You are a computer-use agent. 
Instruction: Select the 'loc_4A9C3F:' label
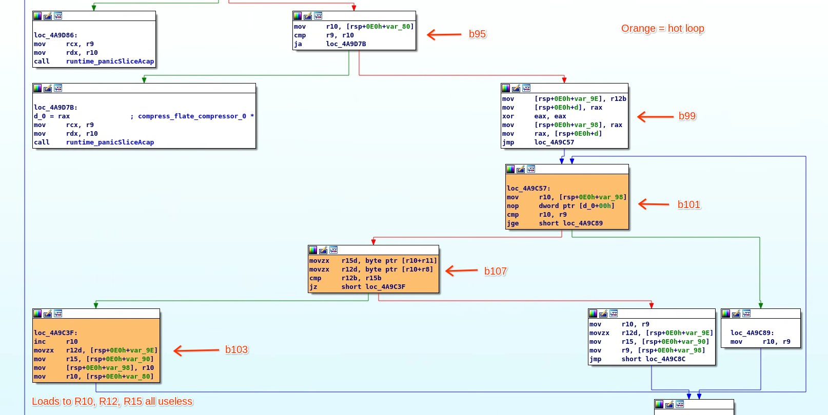[55, 333]
